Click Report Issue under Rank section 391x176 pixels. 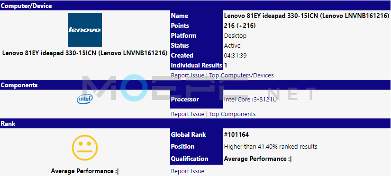[188, 171]
